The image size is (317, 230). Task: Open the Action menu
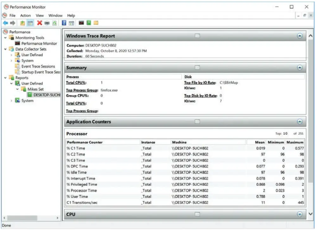click(x=25, y=16)
